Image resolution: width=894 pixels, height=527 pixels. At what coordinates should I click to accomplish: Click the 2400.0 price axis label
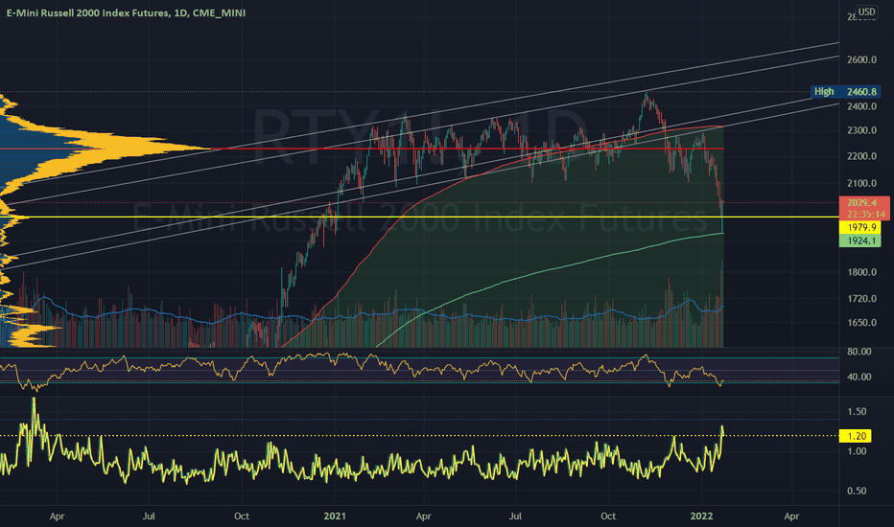[x=861, y=106]
